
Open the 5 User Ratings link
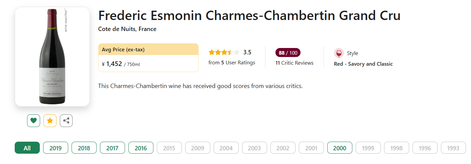pos(232,62)
